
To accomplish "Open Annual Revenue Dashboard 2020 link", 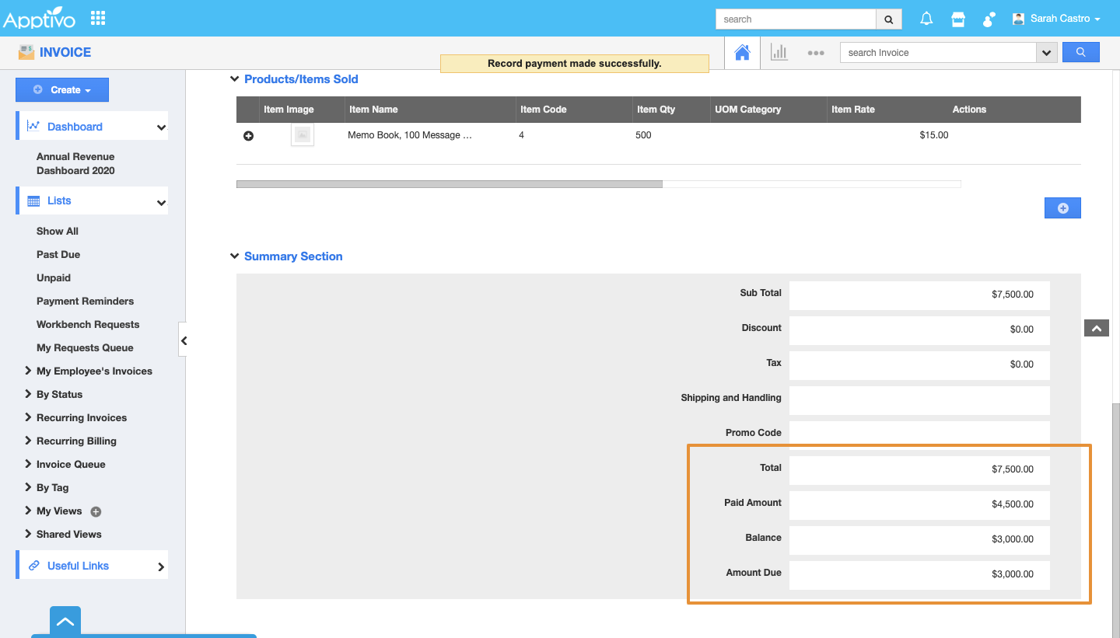I will [75, 164].
